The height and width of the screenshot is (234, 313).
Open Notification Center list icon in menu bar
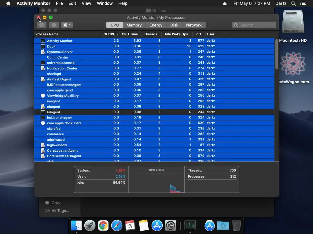[303, 3]
